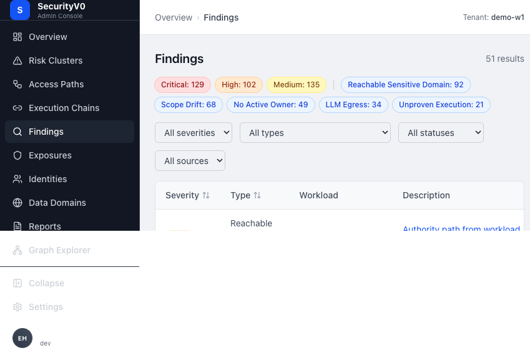The width and height of the screenshot is (530, 358).
Task: Click the Tenant: demo-w1 label
Action: click(x=494, y=17)
